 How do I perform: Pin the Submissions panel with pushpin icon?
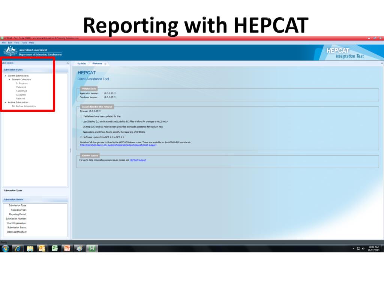click(x=68, y=63)
